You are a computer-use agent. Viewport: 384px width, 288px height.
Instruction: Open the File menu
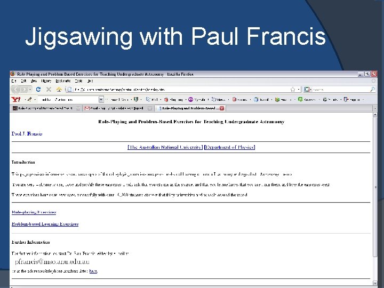(x=14, y=81)
